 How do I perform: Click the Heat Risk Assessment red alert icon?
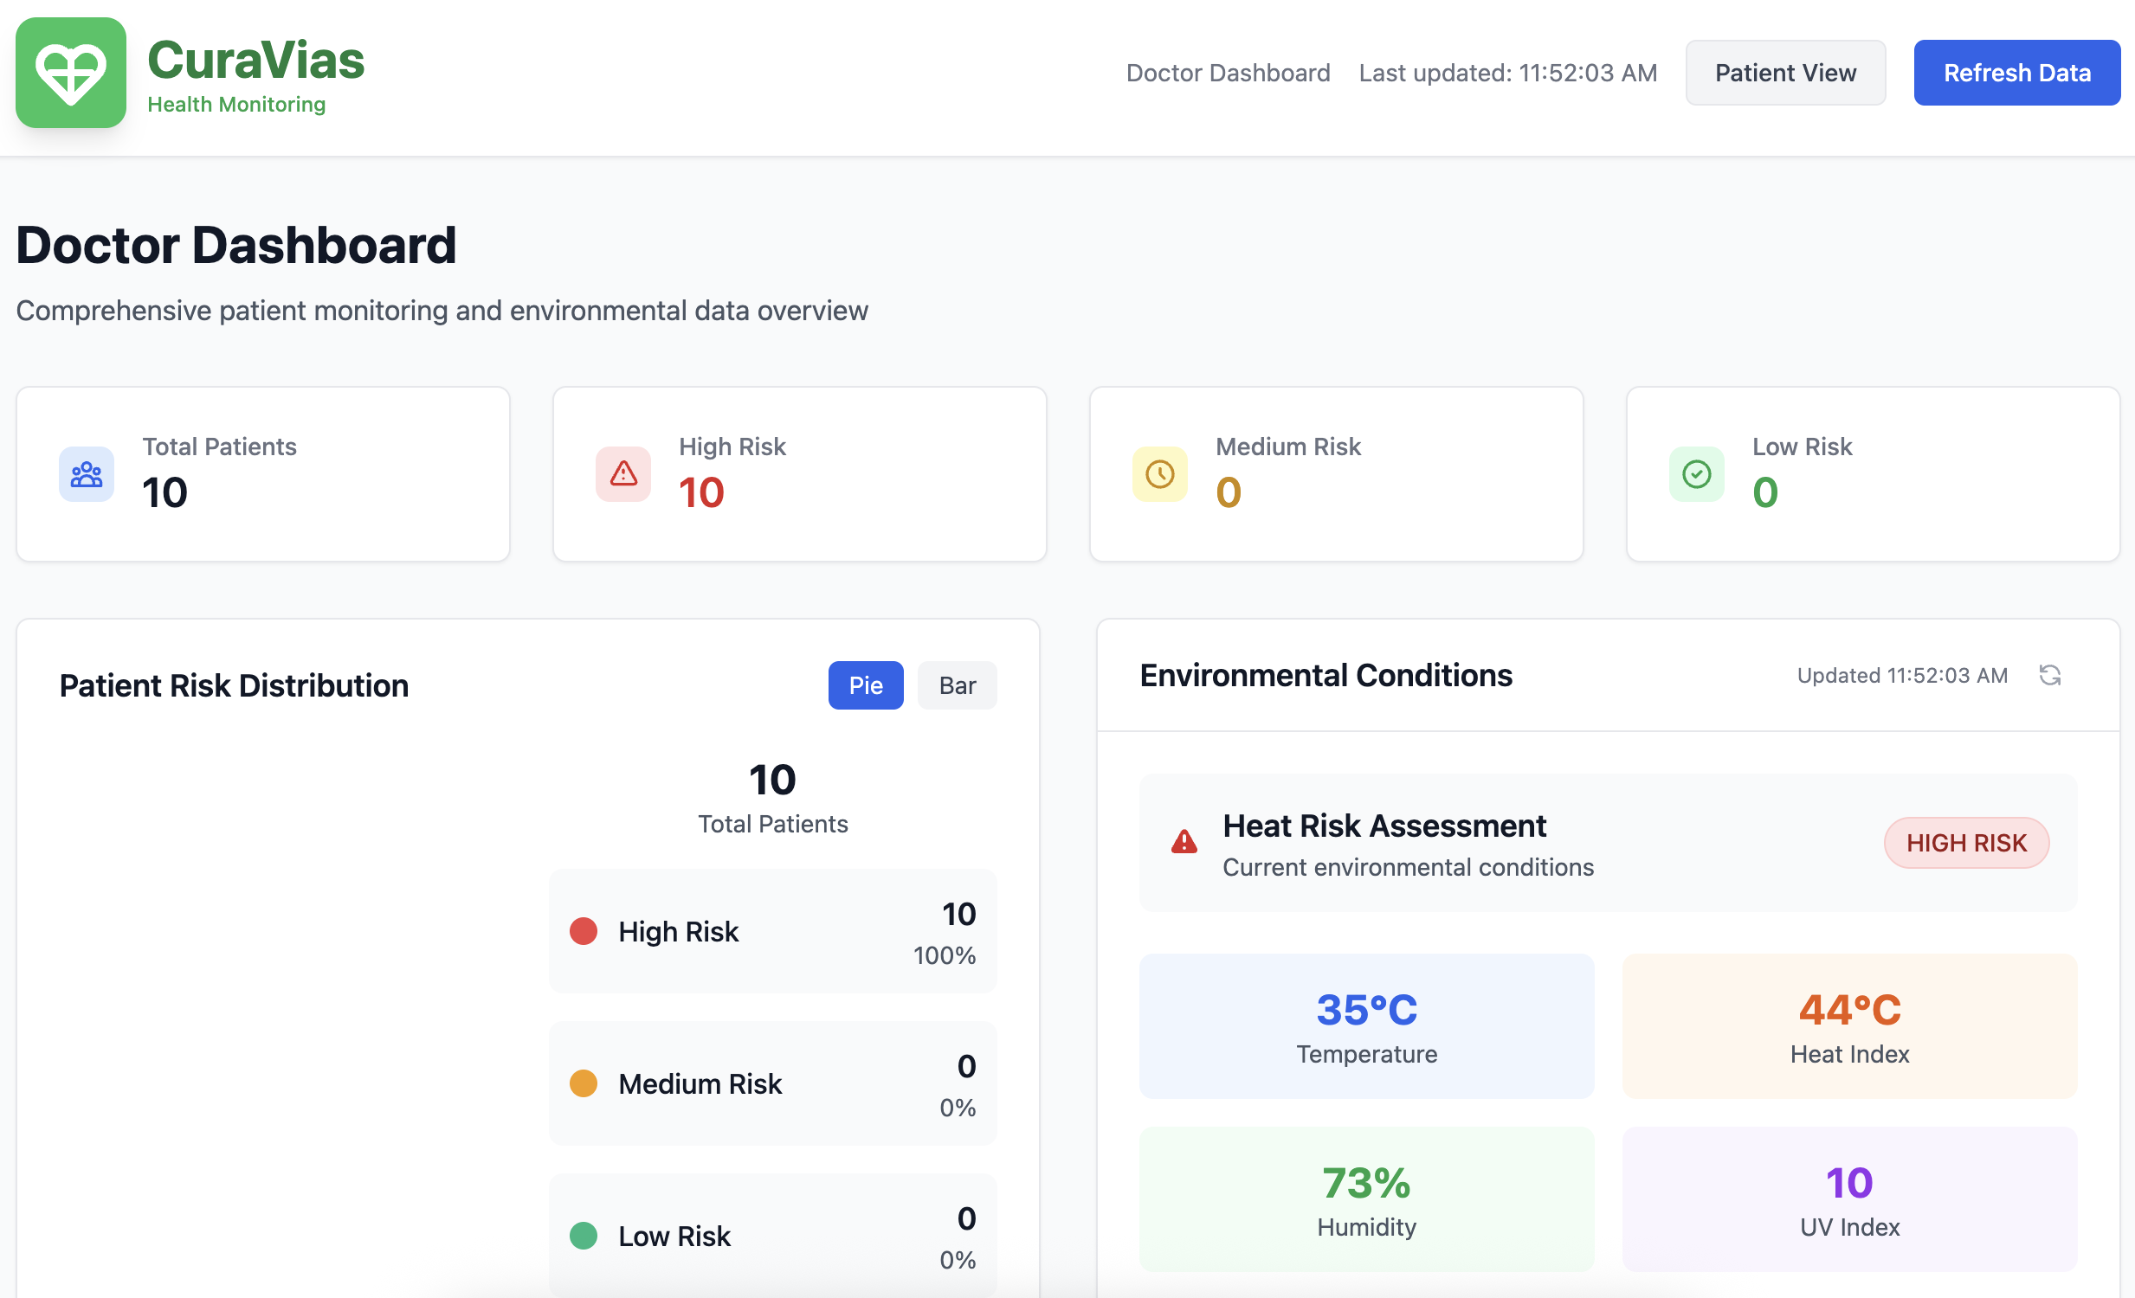(1184, 842)
